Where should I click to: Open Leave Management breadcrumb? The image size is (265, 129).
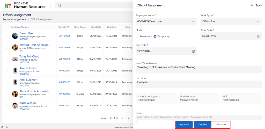[x=14, y=19]
